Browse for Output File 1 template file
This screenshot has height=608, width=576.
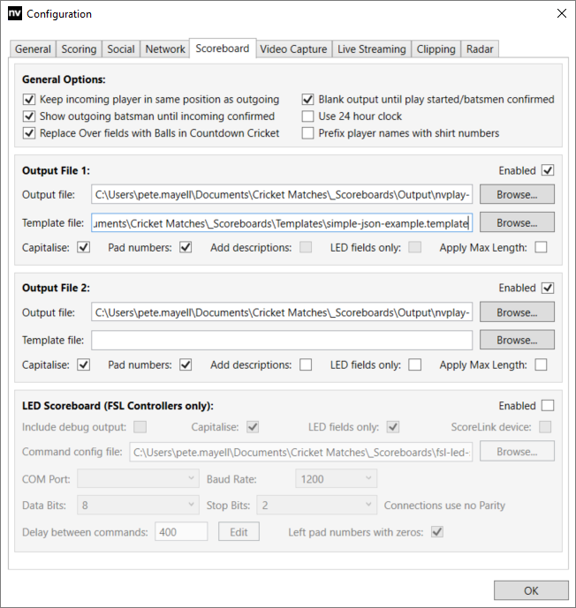517,221
